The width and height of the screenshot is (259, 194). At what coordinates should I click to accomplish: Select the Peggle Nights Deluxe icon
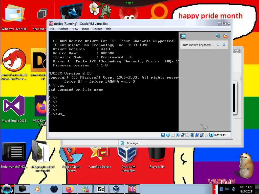click(x=71, y=159)
